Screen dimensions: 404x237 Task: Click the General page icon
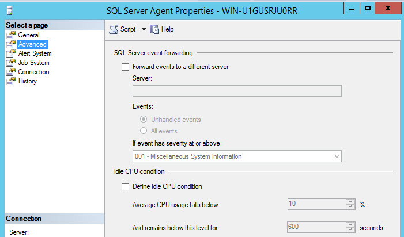(10, 35)
